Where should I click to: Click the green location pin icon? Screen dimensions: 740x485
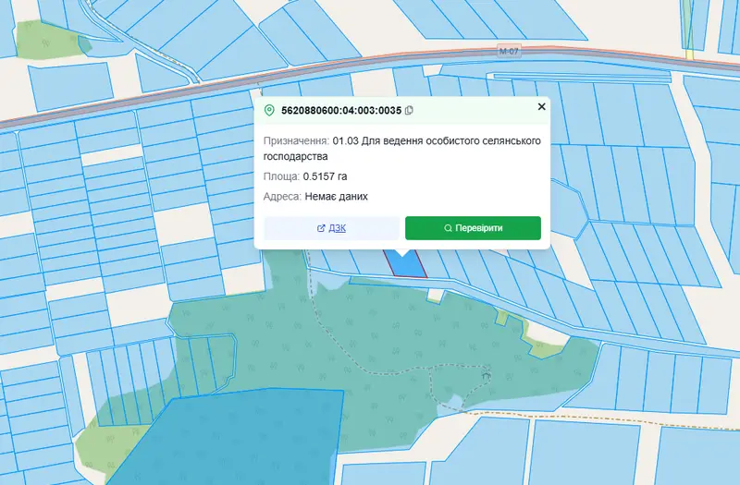(x=269, y=110)
